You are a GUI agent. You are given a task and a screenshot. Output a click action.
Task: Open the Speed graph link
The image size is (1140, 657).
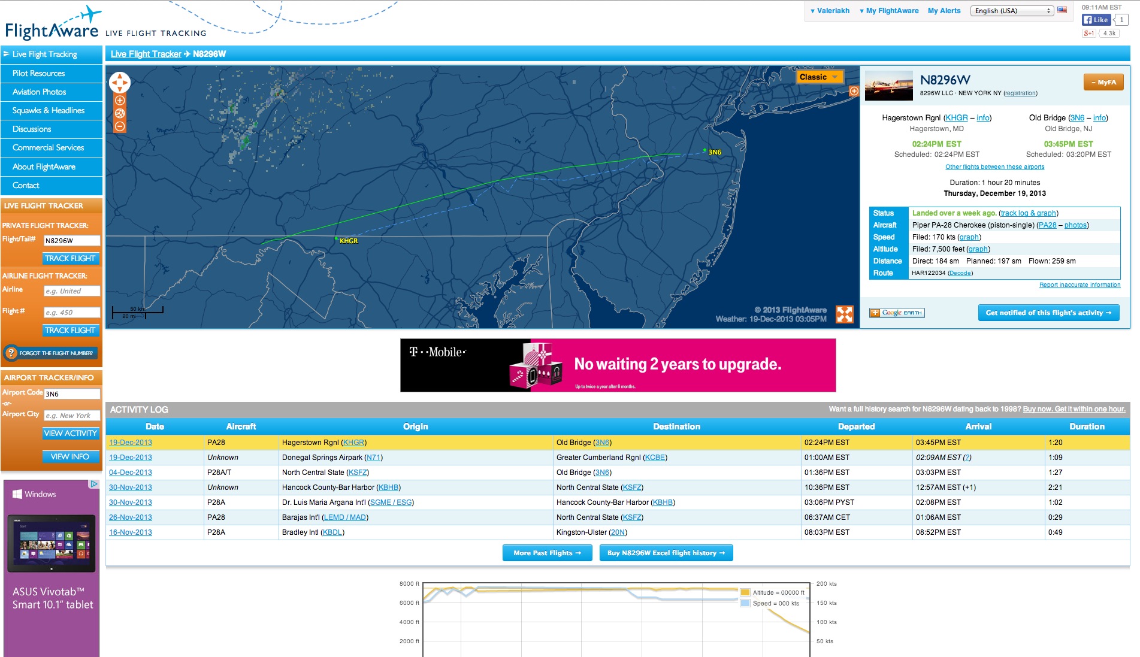969,237
